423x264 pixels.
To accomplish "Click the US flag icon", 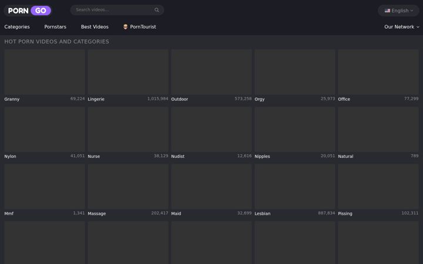I will pyautogui.click(x=387, y=11).
